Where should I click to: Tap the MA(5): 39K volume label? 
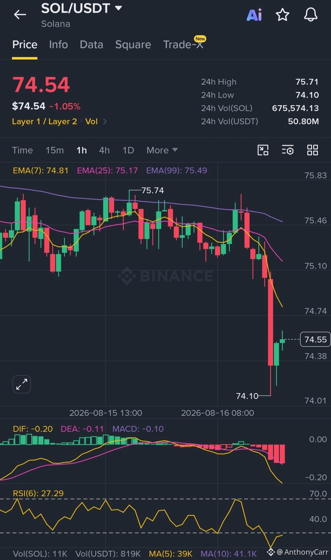click(171, 554)
